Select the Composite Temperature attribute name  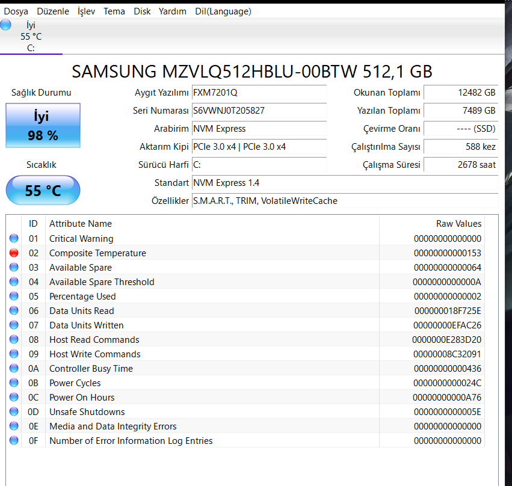(x=97, y=253)
